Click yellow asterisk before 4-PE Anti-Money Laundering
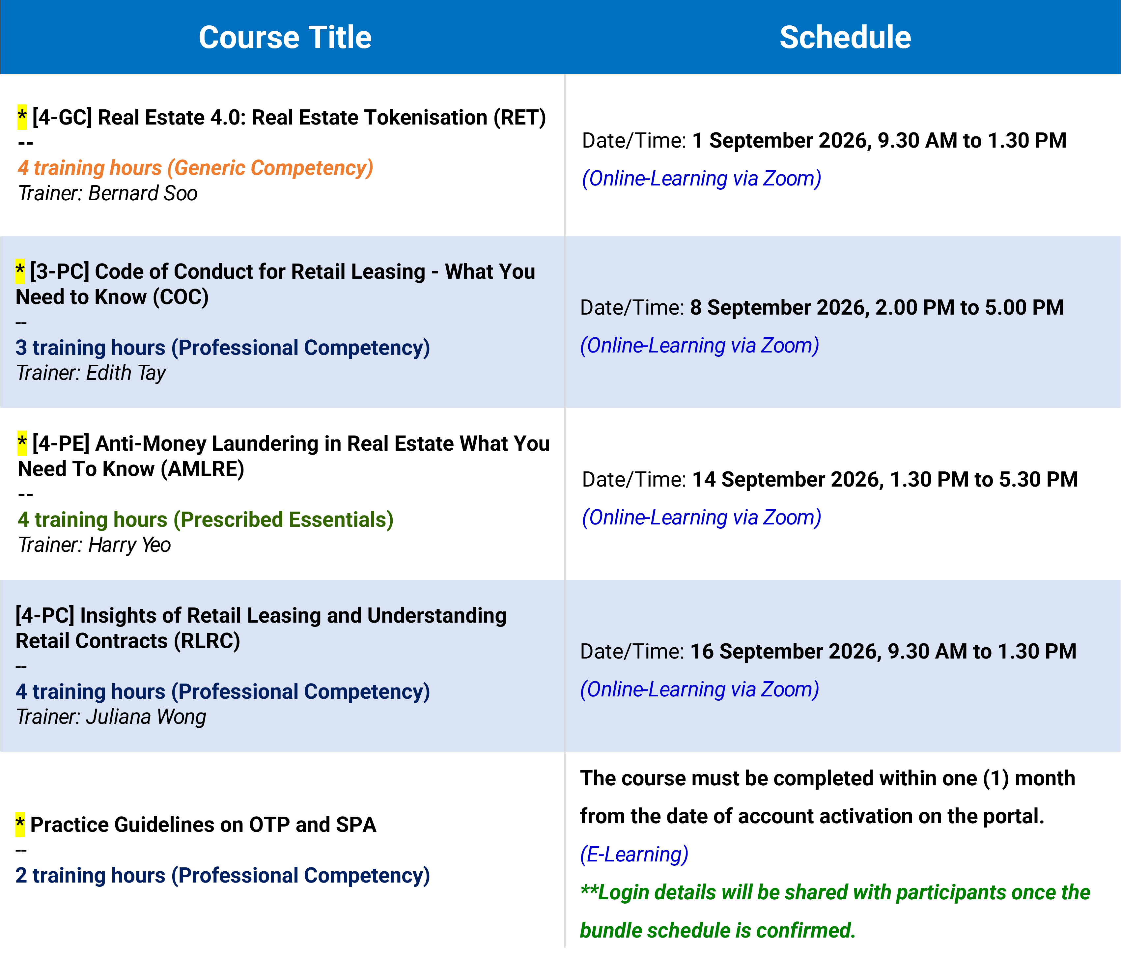Viewport: 1121px width, 956px height. click(22, 443)
